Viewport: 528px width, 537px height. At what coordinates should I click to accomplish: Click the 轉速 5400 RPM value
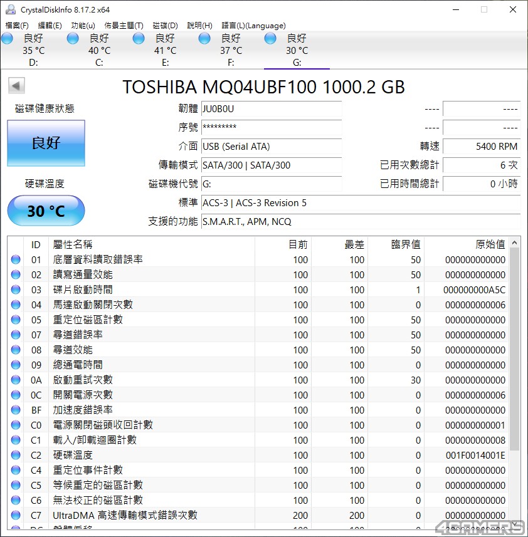click(x=482, y=147)
